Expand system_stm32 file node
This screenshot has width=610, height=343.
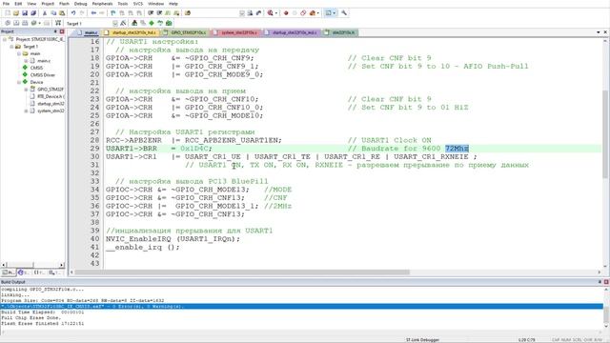(26, 111)
